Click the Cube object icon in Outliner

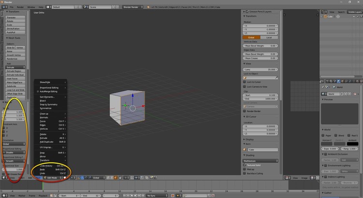click(x=325, y=16)
